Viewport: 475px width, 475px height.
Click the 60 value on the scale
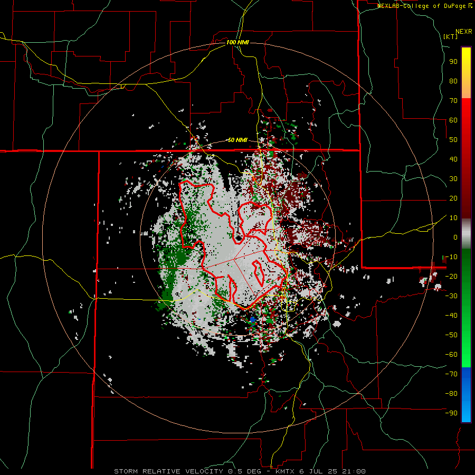point(453,120)
